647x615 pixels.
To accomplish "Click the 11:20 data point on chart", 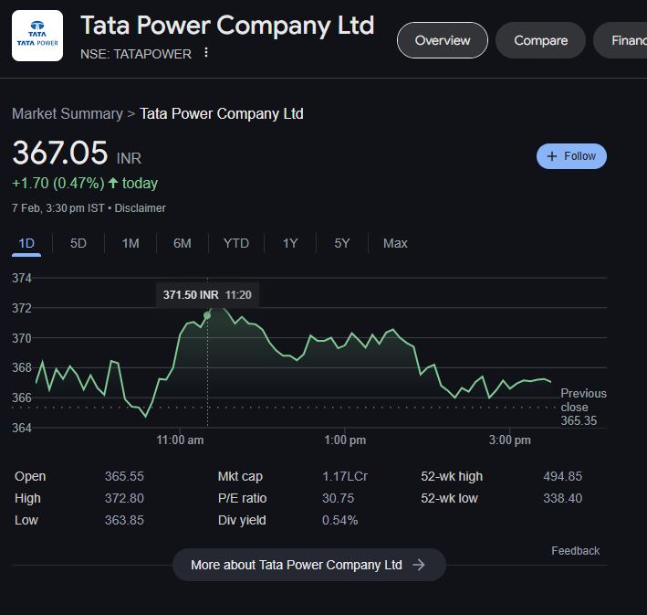I will (x=207, y=316).
